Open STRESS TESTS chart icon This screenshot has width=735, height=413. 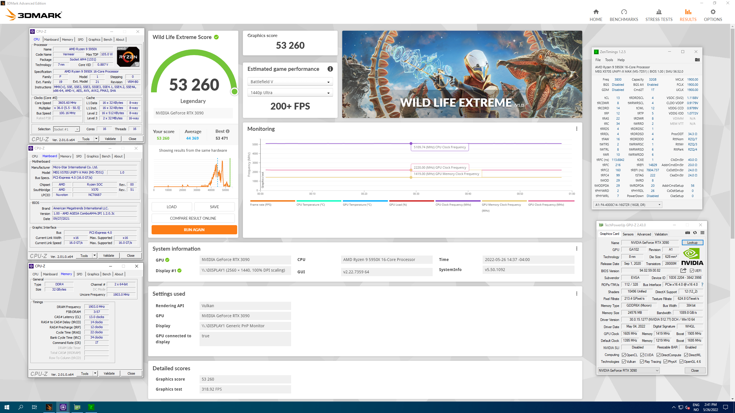(659, 12)
